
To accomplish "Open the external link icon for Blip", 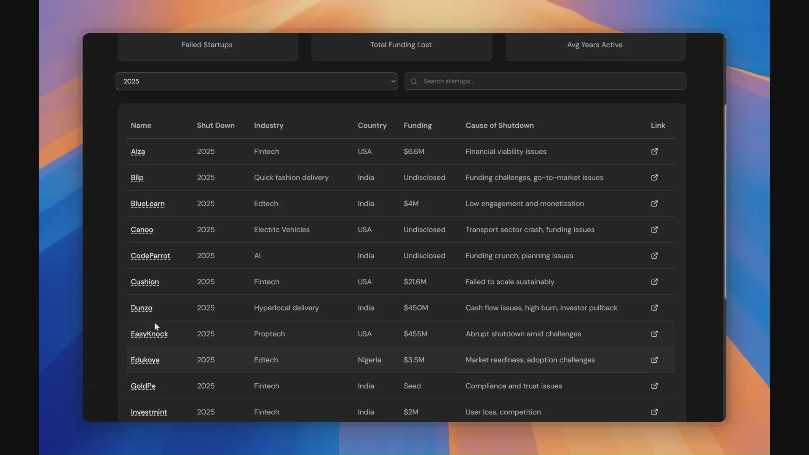I will (x=654, y=177).
